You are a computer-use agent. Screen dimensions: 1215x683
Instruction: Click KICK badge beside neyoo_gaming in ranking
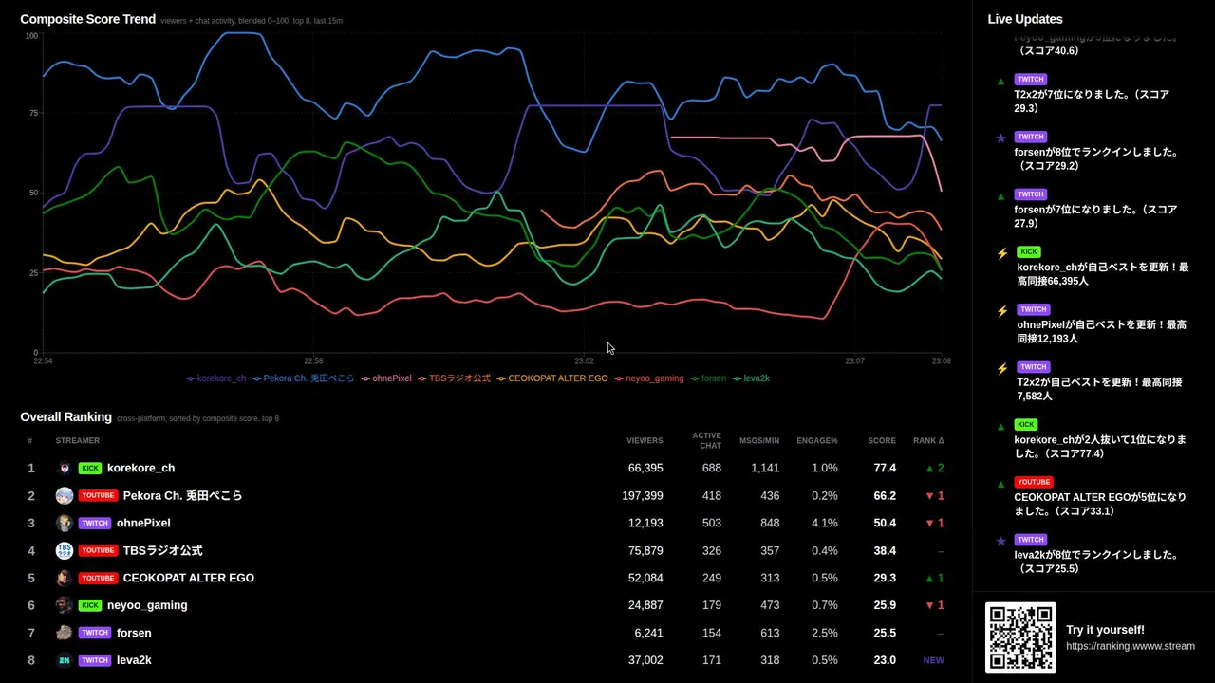click(90, 605)
